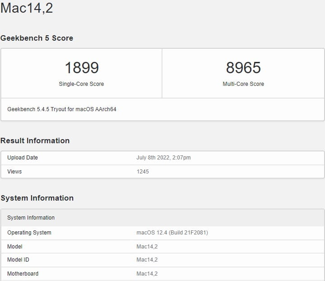
Task: Click the multi-core score value 8965
Action: 243,68
